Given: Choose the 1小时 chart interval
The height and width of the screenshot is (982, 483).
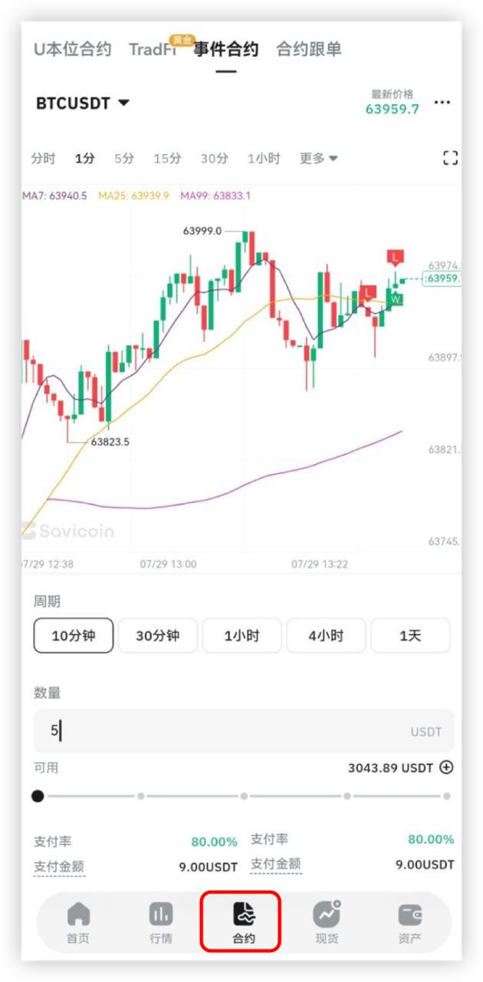Looking at the screenshot, I should (x=263, y=158).
